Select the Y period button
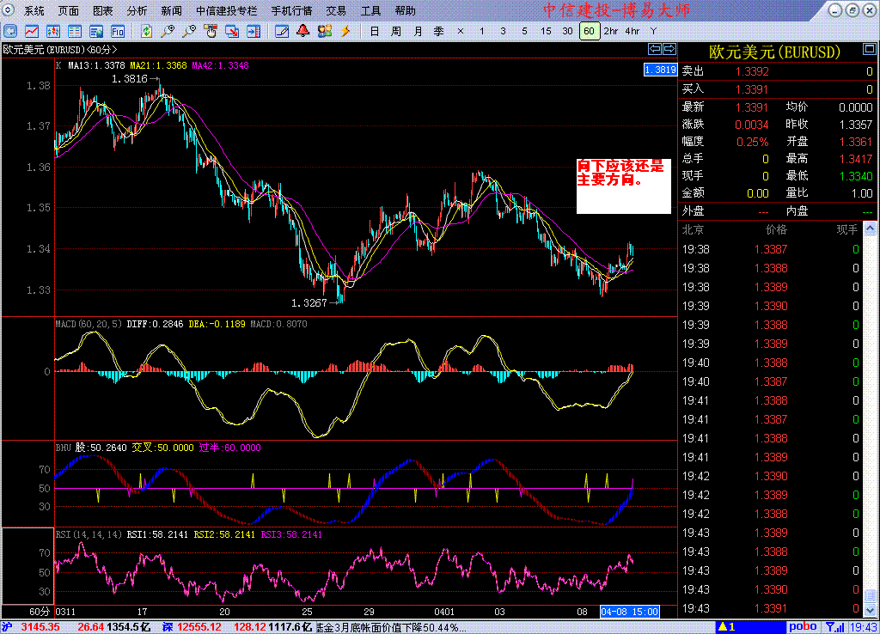The width and height of the screenshot is (880, 634). [x=653, y=32]
